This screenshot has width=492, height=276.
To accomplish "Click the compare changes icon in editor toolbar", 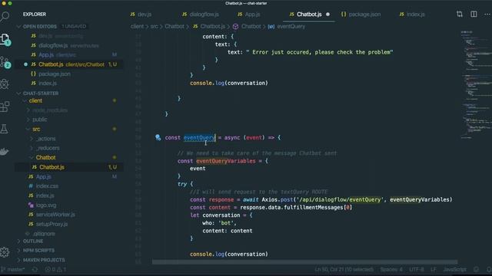I will coord(460,14).
